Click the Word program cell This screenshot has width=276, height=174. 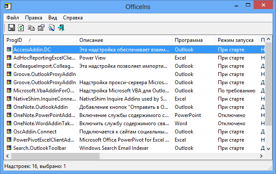181,123
